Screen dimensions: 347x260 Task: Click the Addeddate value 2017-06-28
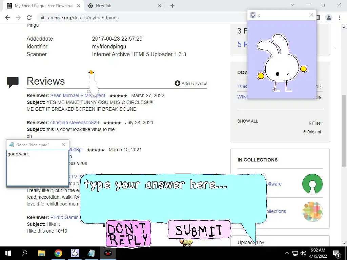pyautogui.click(x=117, y=39)
